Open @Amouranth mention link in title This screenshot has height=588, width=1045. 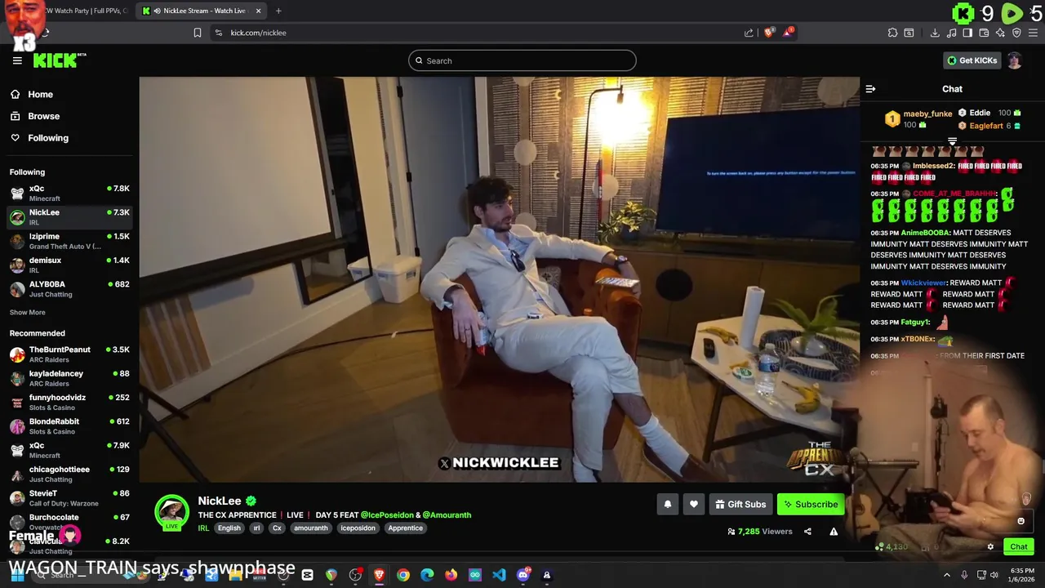447,515
